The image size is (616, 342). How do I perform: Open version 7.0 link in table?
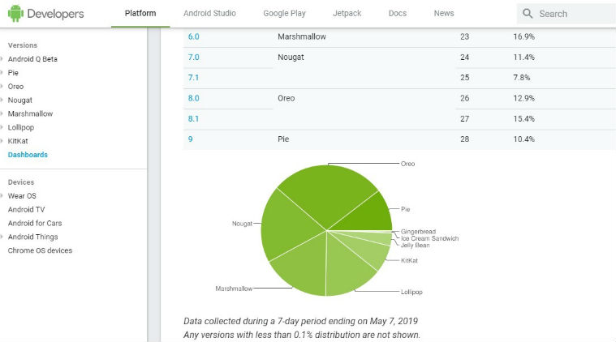tap(194, 57)
